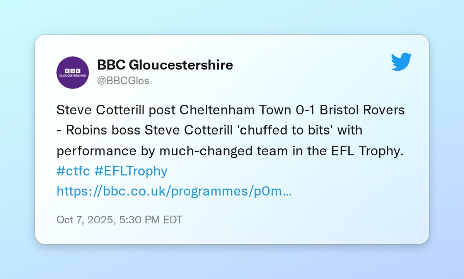Follow the #EFLTrophy hashtag link
Image resolution: width=464 pixels, height=279 pixels.
131,170
